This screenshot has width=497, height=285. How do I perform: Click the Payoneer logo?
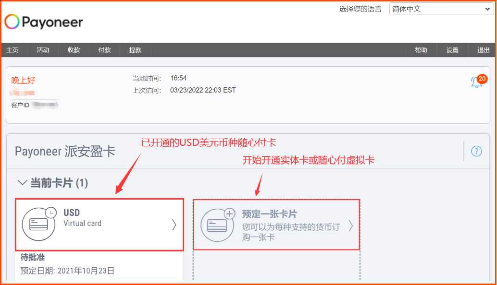pyautogui.click(x=44, y=22)
